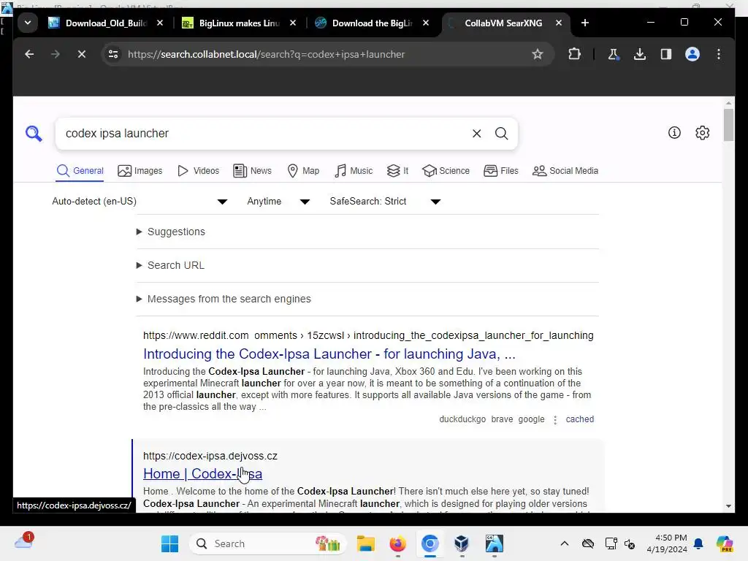Click in the search query field
The width and height of the screenshot is (748, 561).
point(264,134)
